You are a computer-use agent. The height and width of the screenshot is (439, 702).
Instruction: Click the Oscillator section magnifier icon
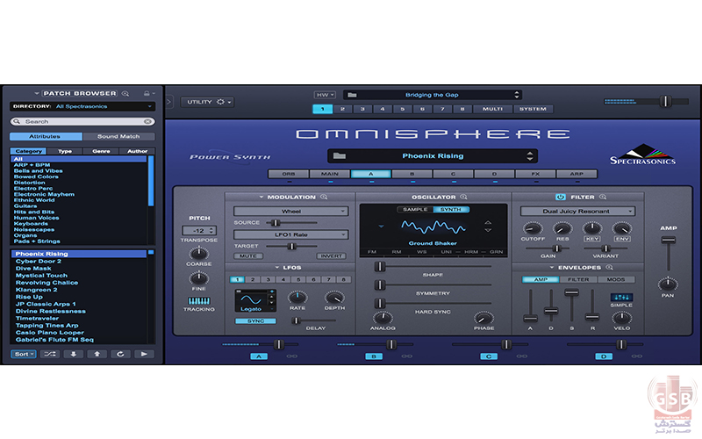[463, 198]
